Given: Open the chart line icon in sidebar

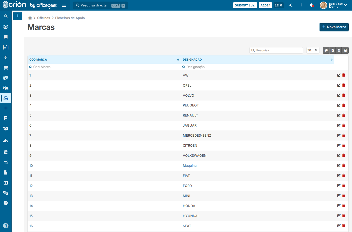Looking at the screenshot, I should coord(6,162).
